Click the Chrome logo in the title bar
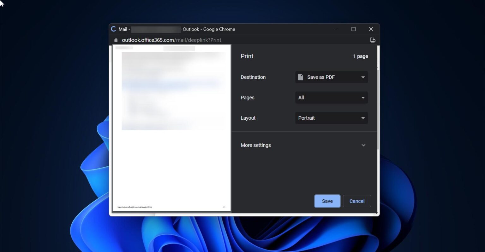 (x=113, y=29)
